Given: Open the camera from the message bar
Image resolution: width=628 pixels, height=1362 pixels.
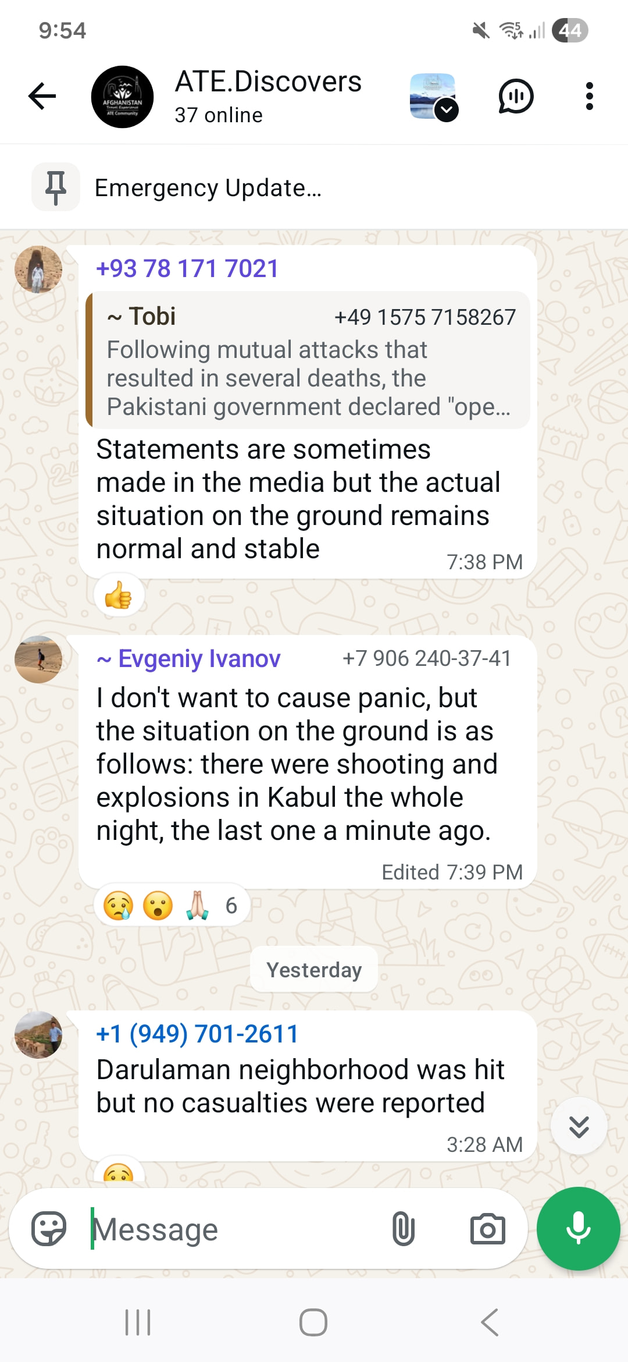Looking at the screenshot, I should click(x=487, y=1229).
